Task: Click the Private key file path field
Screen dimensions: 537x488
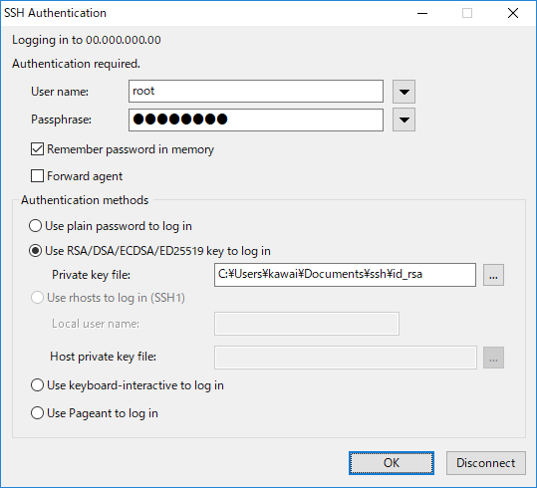Action: click(345, 275)
